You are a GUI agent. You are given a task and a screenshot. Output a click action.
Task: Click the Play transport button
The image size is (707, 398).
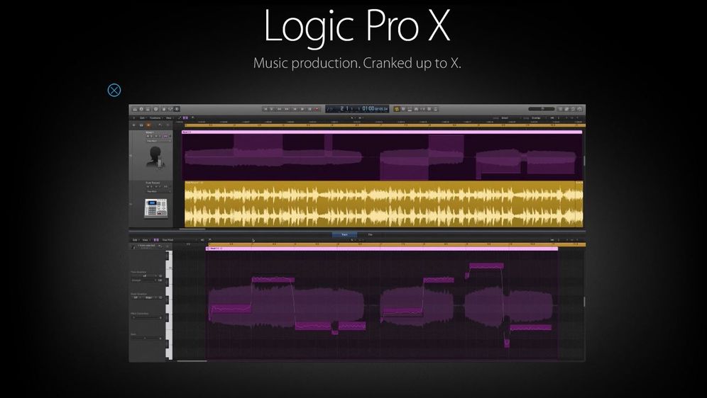click(302, 109)
